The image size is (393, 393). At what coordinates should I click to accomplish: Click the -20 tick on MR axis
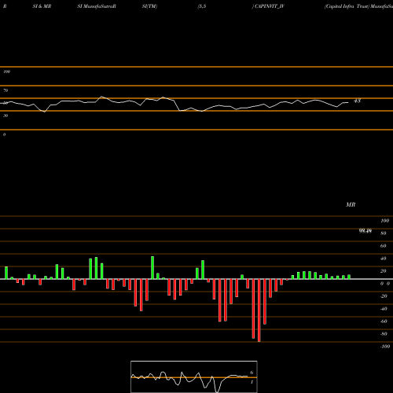pyautogui.click(x=384, y=296)
